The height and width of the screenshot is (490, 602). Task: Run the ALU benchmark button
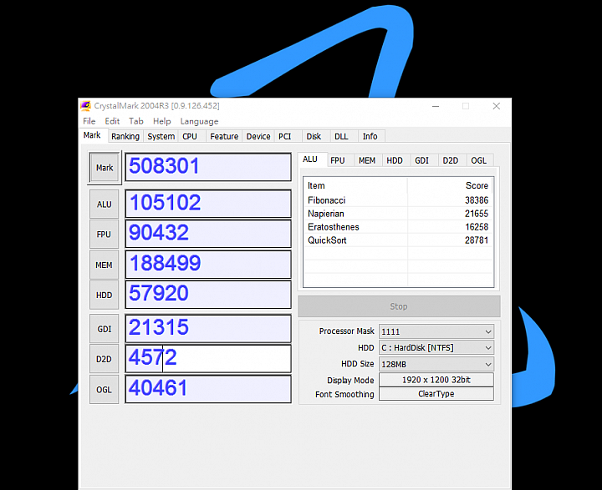(x=104, y=204)
